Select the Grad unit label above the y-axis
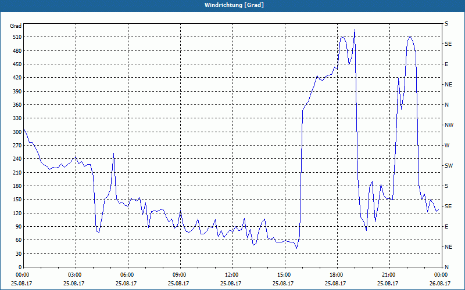465x290 pixels. (16, 26)
